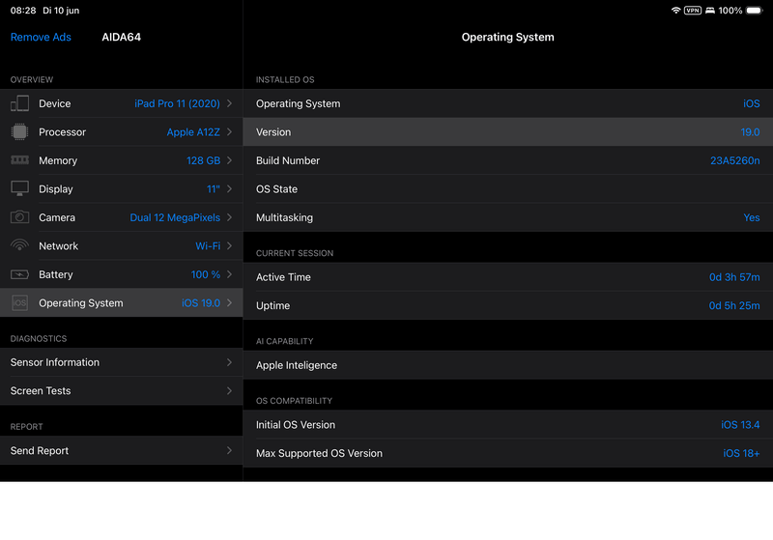Tap the Wi-Fi status bar icon
Image resolution: width=773 pixels, height=540 pixels.
pos(675,11)
